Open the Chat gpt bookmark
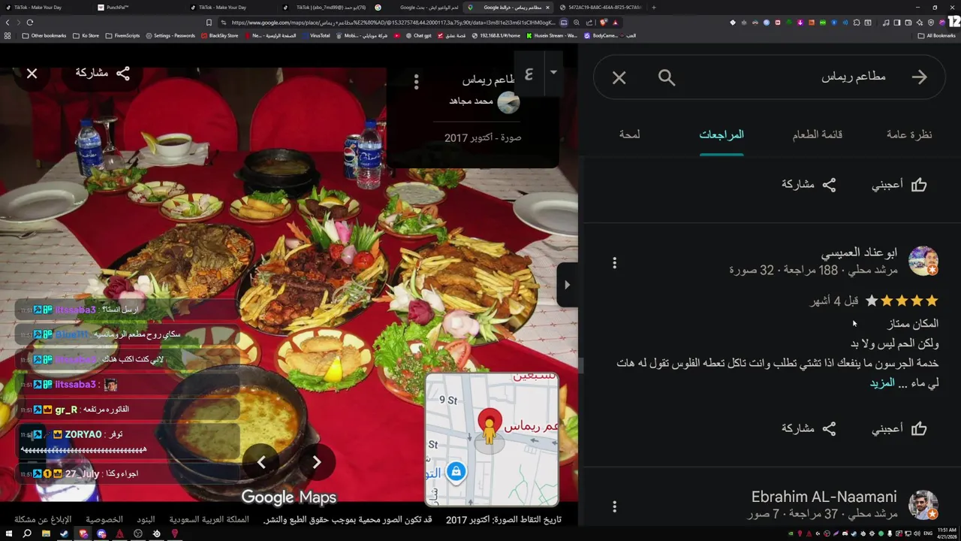The width and height of the screenshot is (961, 541). tap(418, 35)
